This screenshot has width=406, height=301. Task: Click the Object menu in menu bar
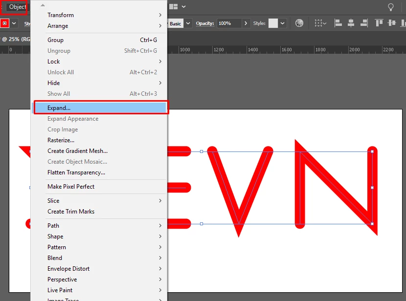(x=17, y=7)
